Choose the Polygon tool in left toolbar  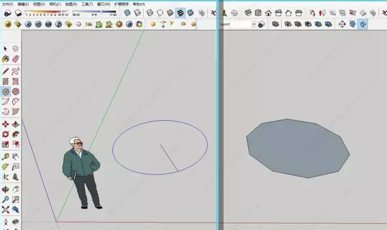15,92
